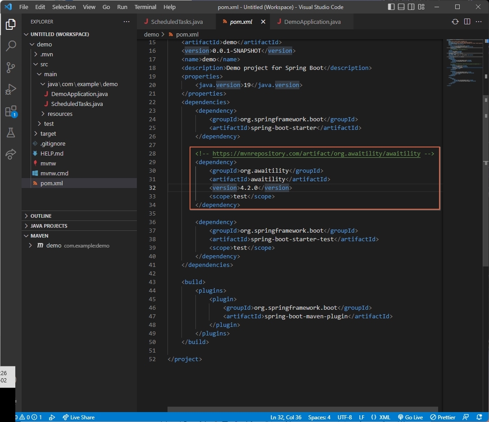The width and height of the screenshot is (489, 422).
Task: Open the Testing flask icon
Action: point(11,133)
